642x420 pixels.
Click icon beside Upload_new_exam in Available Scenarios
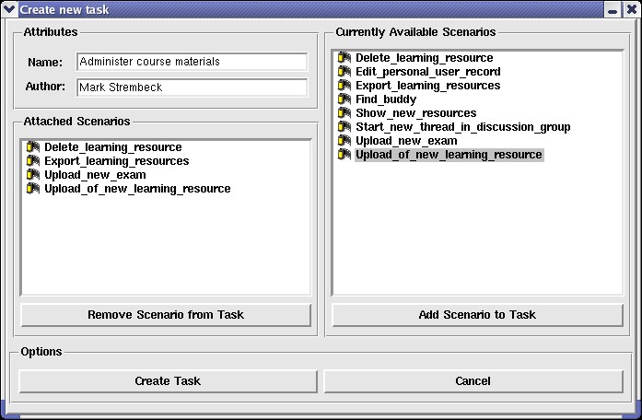click(x=344, y=140)
